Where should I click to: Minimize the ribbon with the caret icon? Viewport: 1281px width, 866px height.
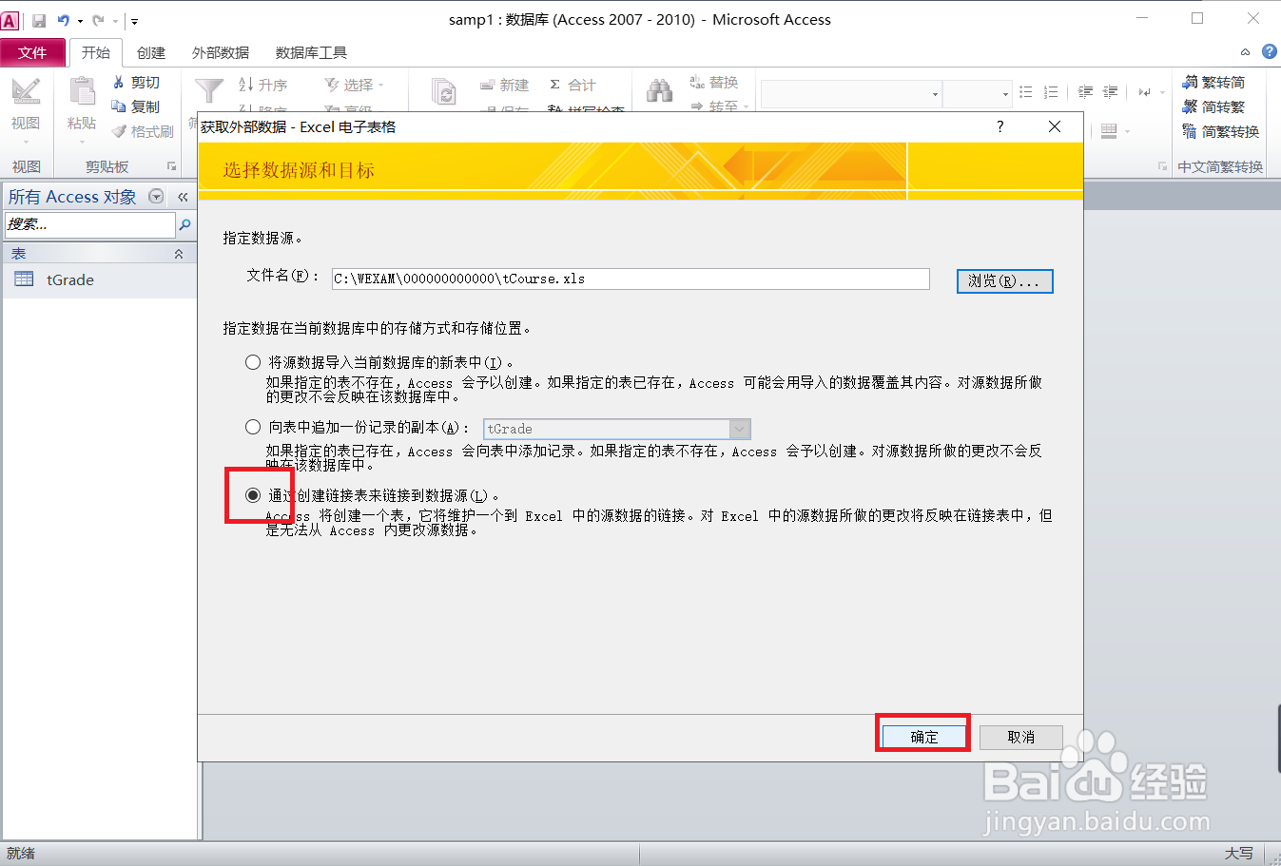[1245, 52]
